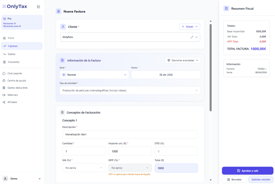Click Aprobar y salir button
This screenshot has height=184, width=275.
(x=247, y=171)
